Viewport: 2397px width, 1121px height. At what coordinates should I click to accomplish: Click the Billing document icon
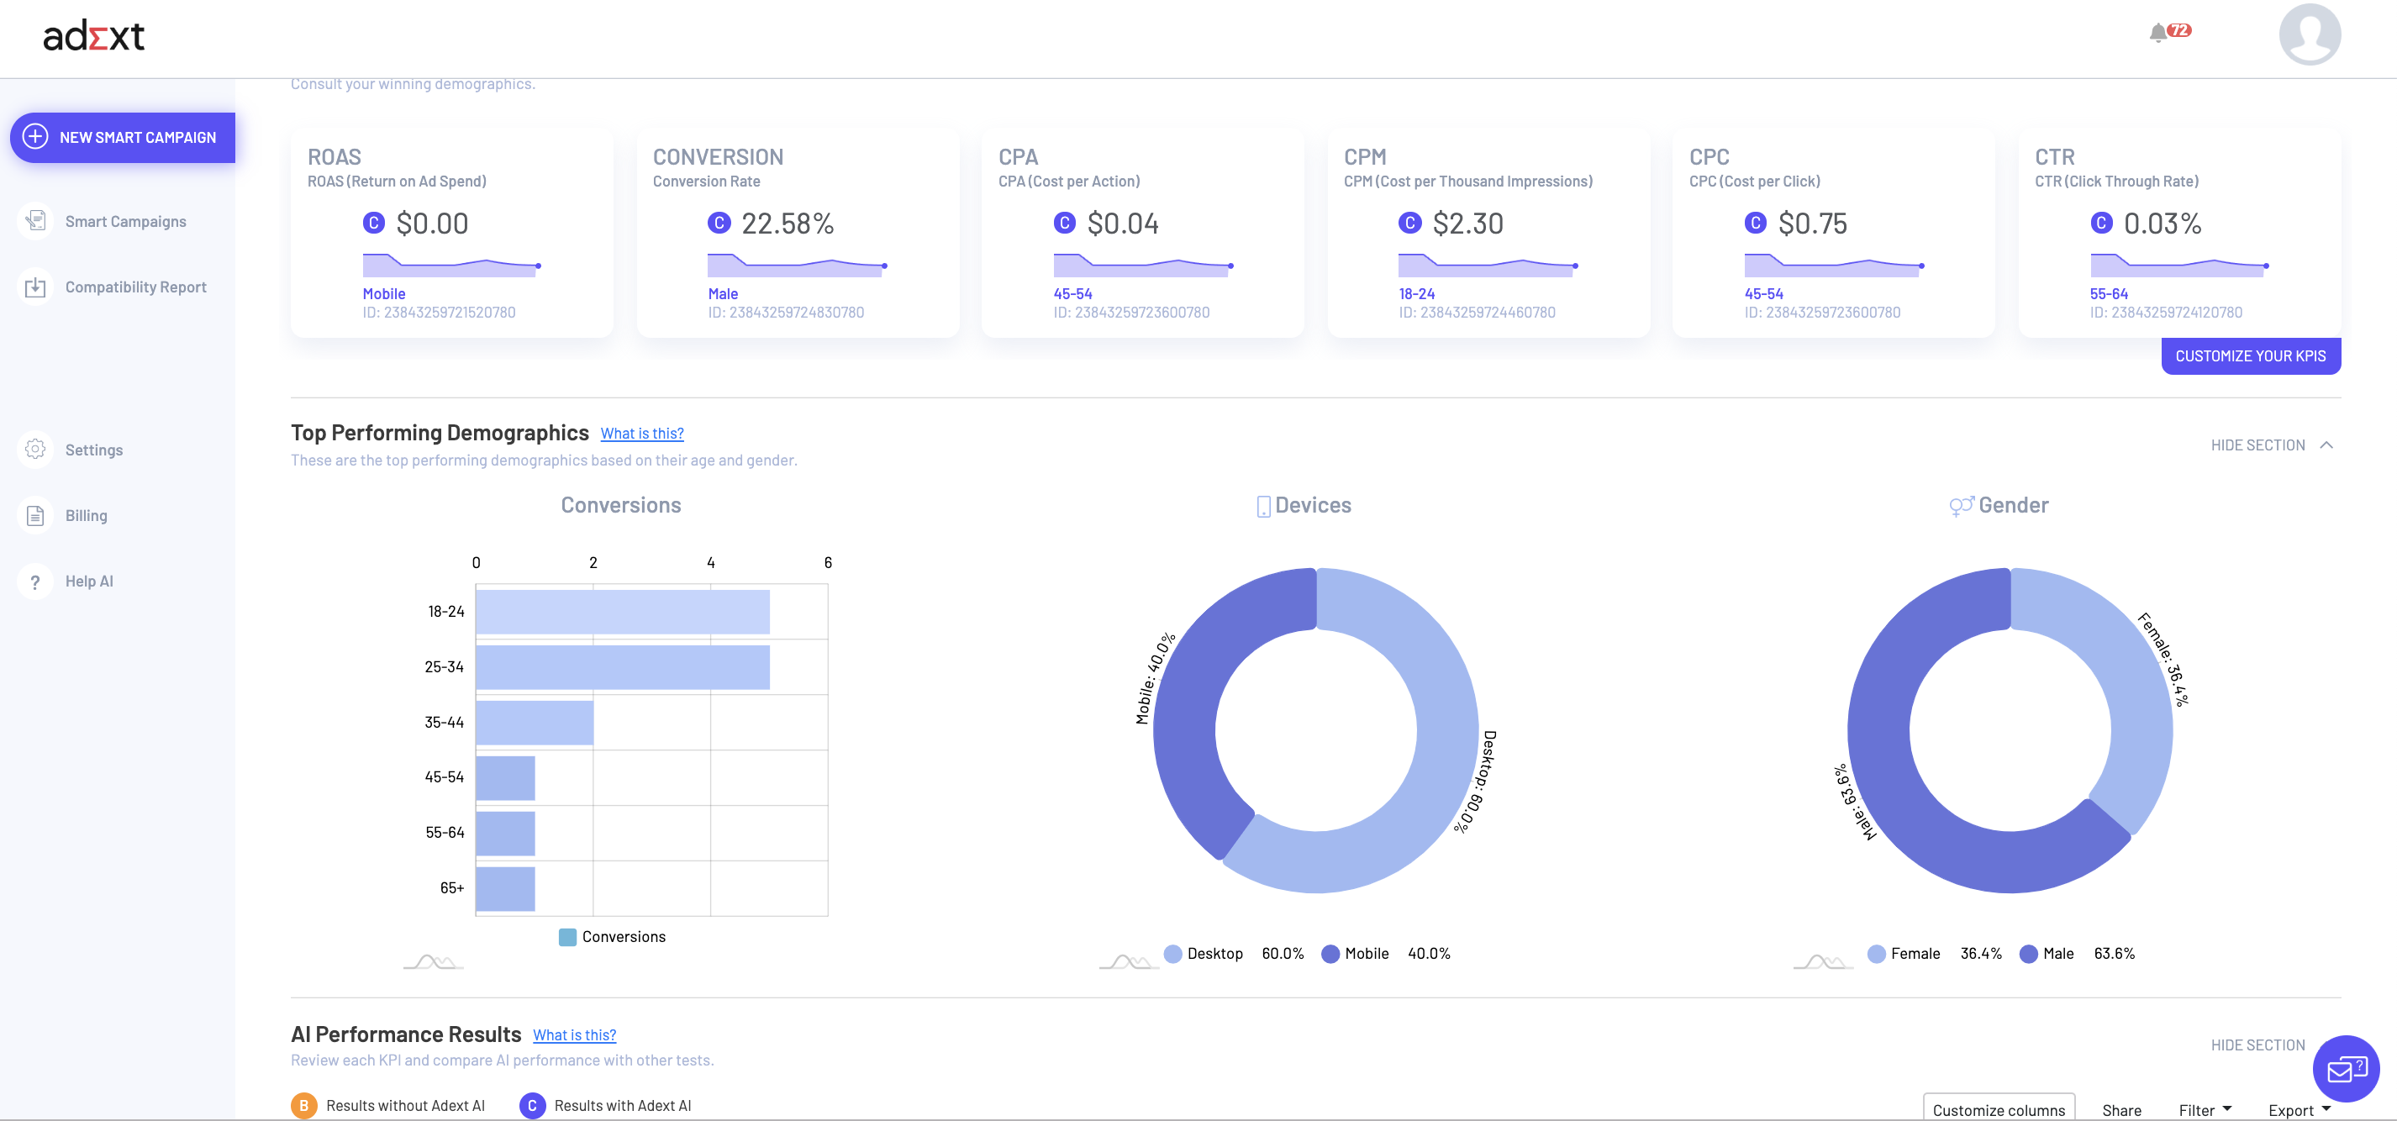coord(35,515)
